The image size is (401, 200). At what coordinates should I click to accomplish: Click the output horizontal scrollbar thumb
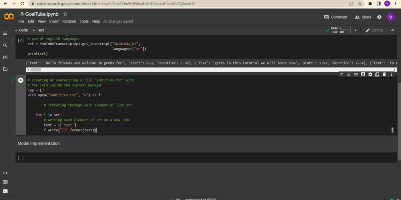point(35,69)
